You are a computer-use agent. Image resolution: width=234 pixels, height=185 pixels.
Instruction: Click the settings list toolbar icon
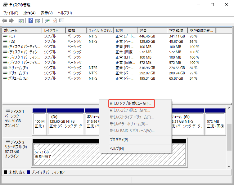pos(62,20)
